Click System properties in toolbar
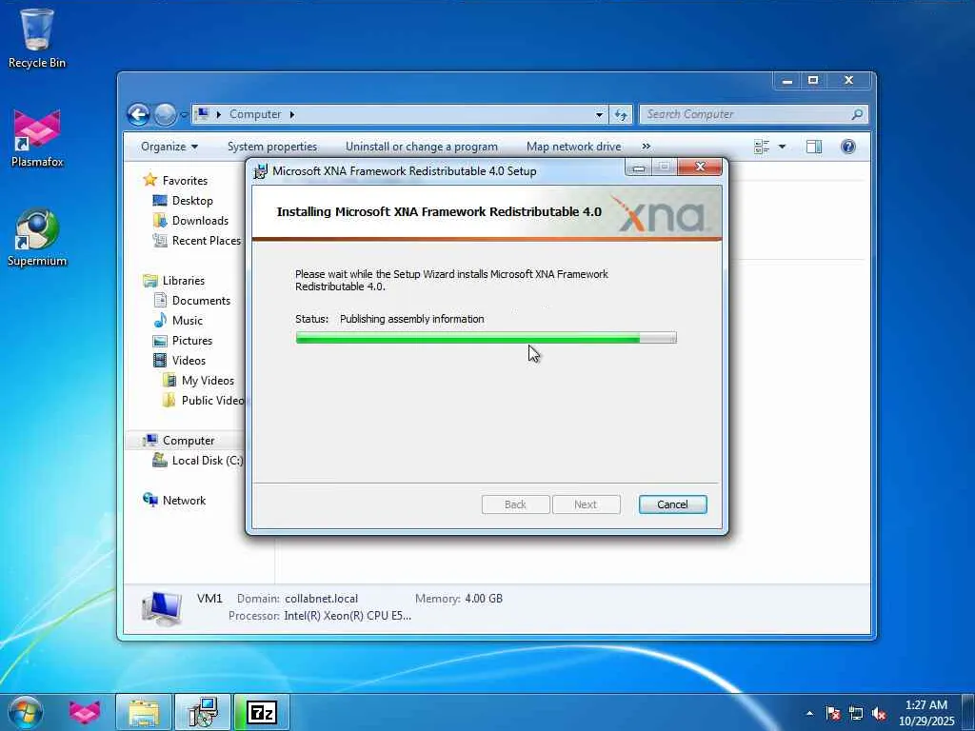Viewport: 975px width, 731px height. point(272,147)
